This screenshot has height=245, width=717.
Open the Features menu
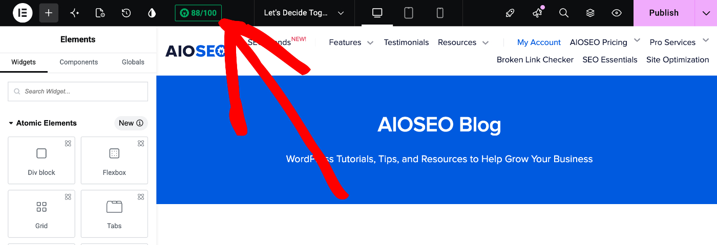(x=345, y=42)
